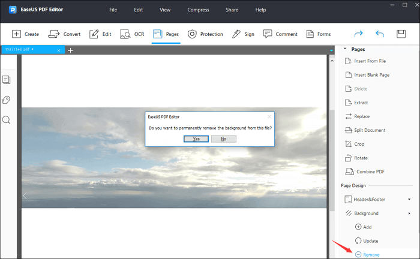The height and width of the screenshot is (259, 420).
Task: Open the Edit menu in menu bar
Action: pos(138,10)
